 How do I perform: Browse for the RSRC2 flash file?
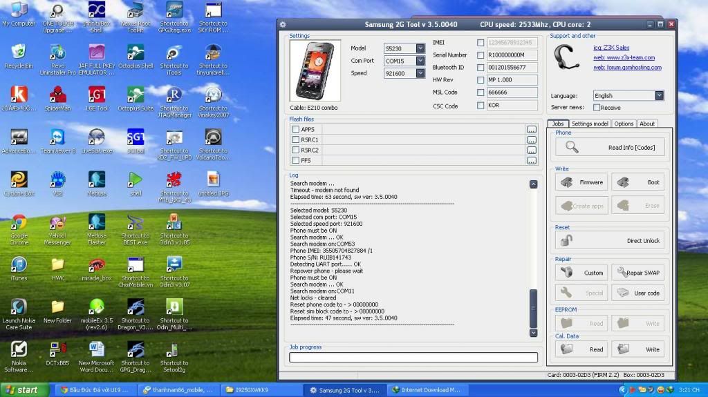click(532, 151)
